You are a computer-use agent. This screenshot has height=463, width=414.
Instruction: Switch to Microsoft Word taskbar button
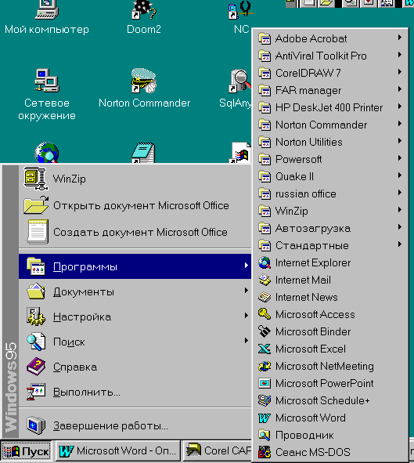tap(118, 451)
